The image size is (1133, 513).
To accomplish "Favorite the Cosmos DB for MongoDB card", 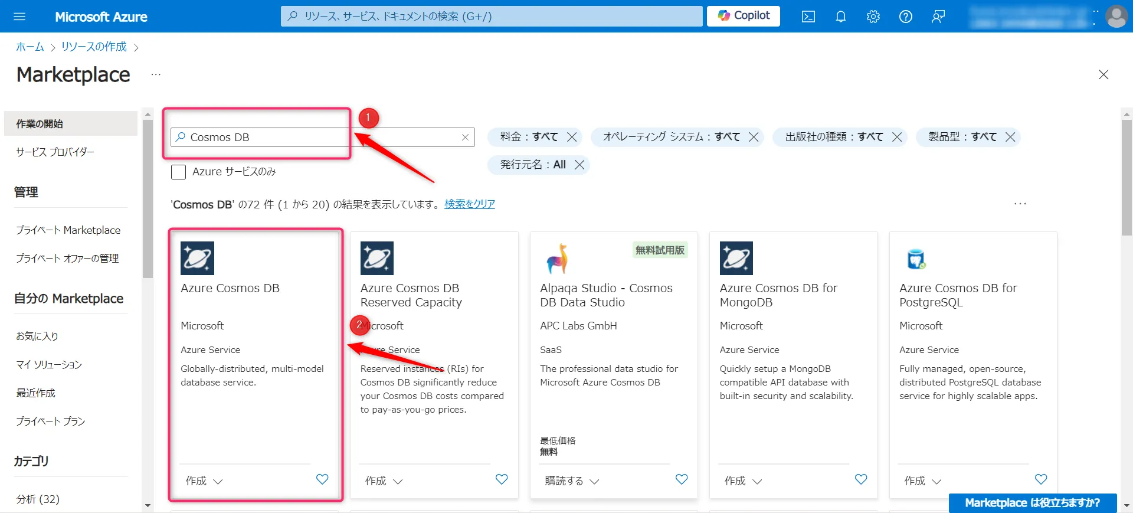I will pos(861,479).
